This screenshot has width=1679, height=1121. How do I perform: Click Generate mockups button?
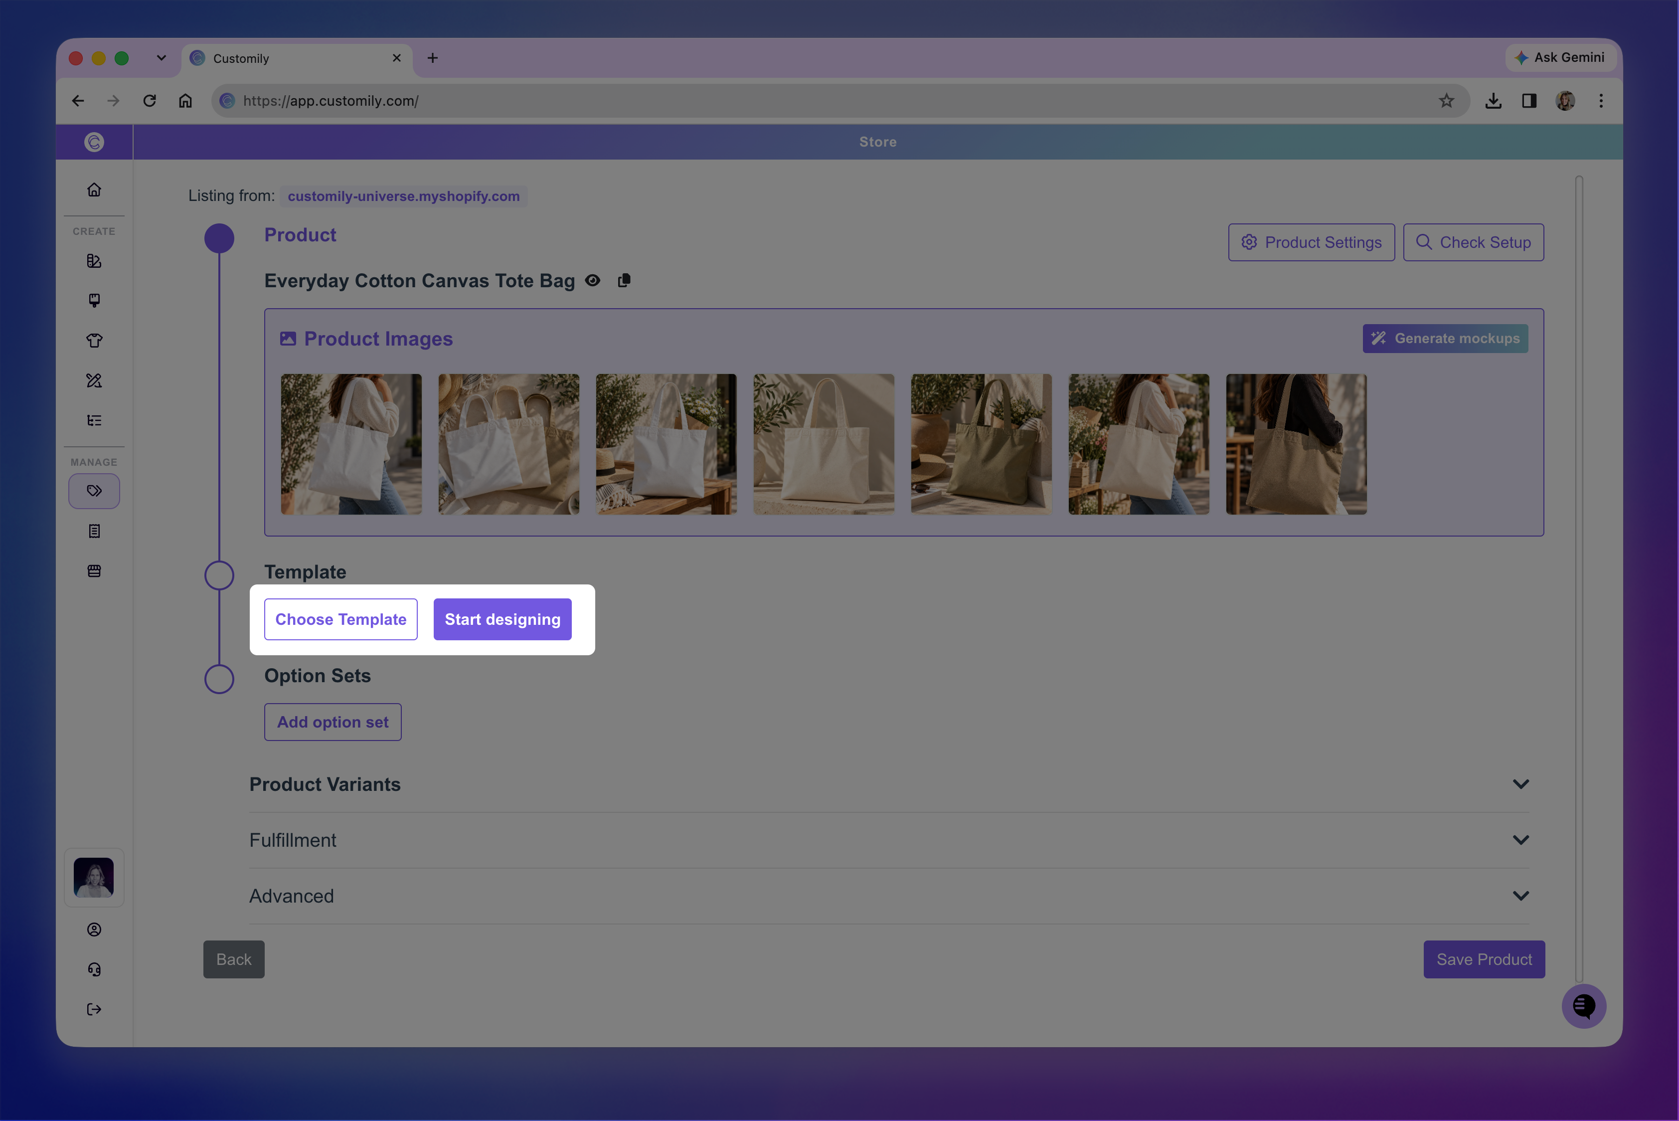[1445, 339]
